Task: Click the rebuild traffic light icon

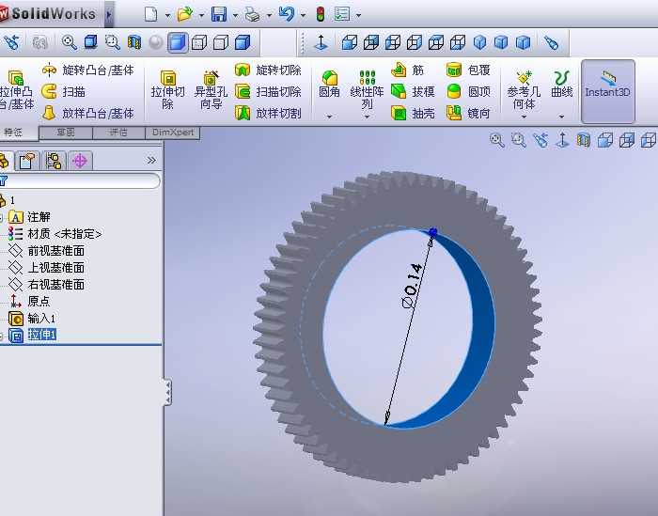Action: click(320, 14)
